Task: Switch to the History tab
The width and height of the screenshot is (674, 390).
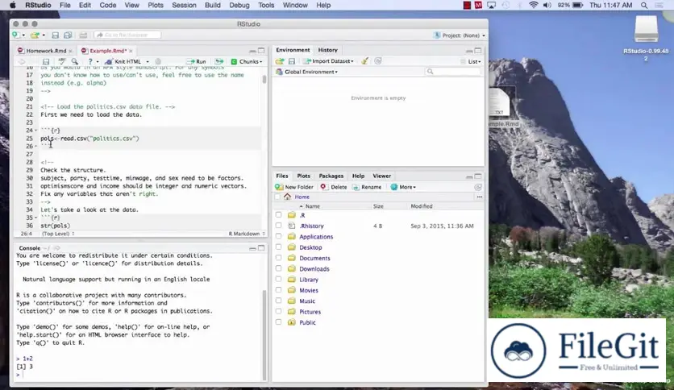Action: click(327, 50)
